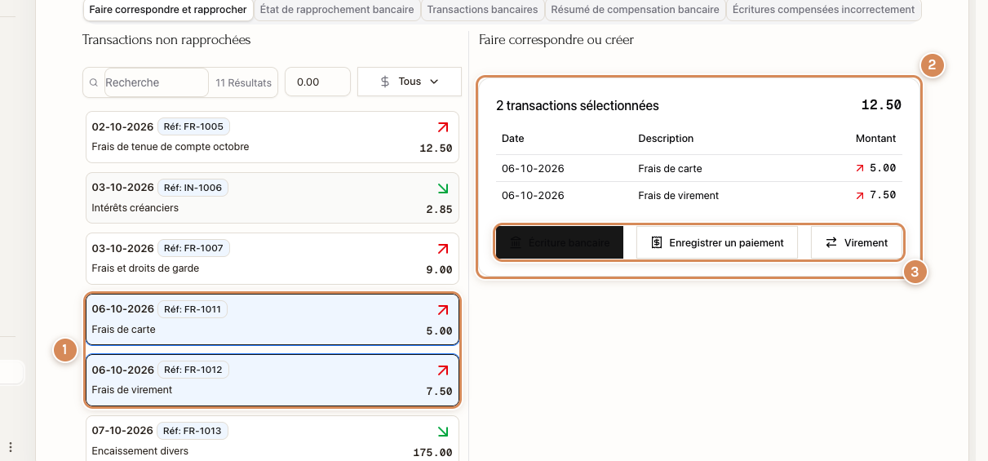Screen dimensions: 988x461
Task: Click the 2 transactions sélectionnées heading
Action: pyautogui.click(x=578, y=106)
